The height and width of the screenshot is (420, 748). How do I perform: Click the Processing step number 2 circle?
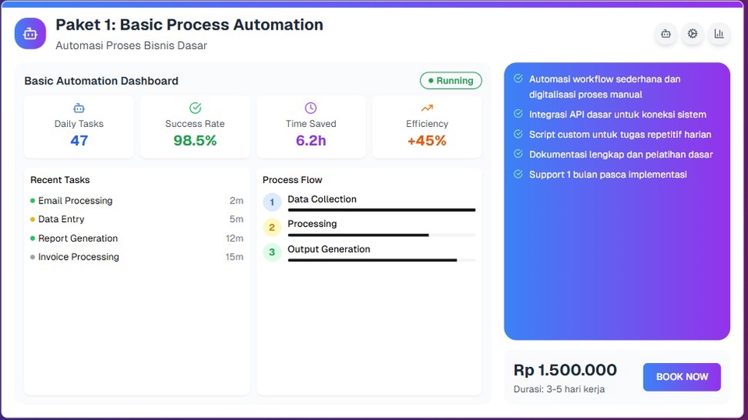272,228
